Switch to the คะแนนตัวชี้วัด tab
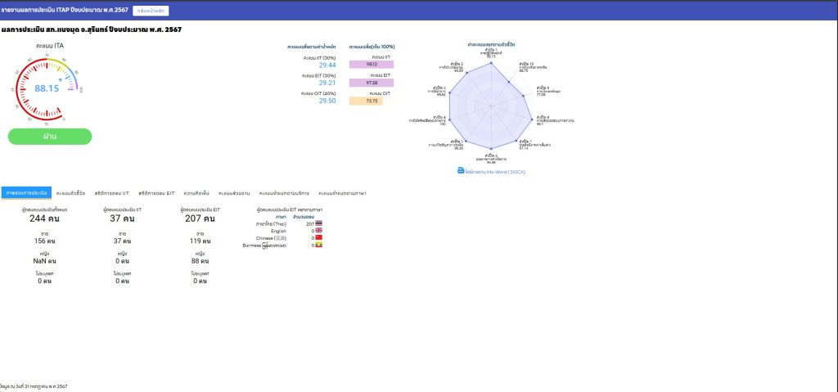Viewport: 838px width, 392px height. [x=70, y=193]
